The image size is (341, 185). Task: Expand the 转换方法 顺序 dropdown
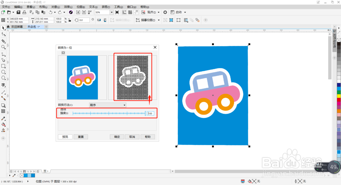(124, 105)
